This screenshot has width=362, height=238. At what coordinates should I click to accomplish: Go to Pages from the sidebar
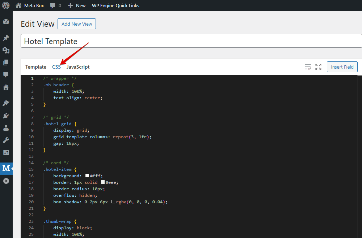point(6,62)
